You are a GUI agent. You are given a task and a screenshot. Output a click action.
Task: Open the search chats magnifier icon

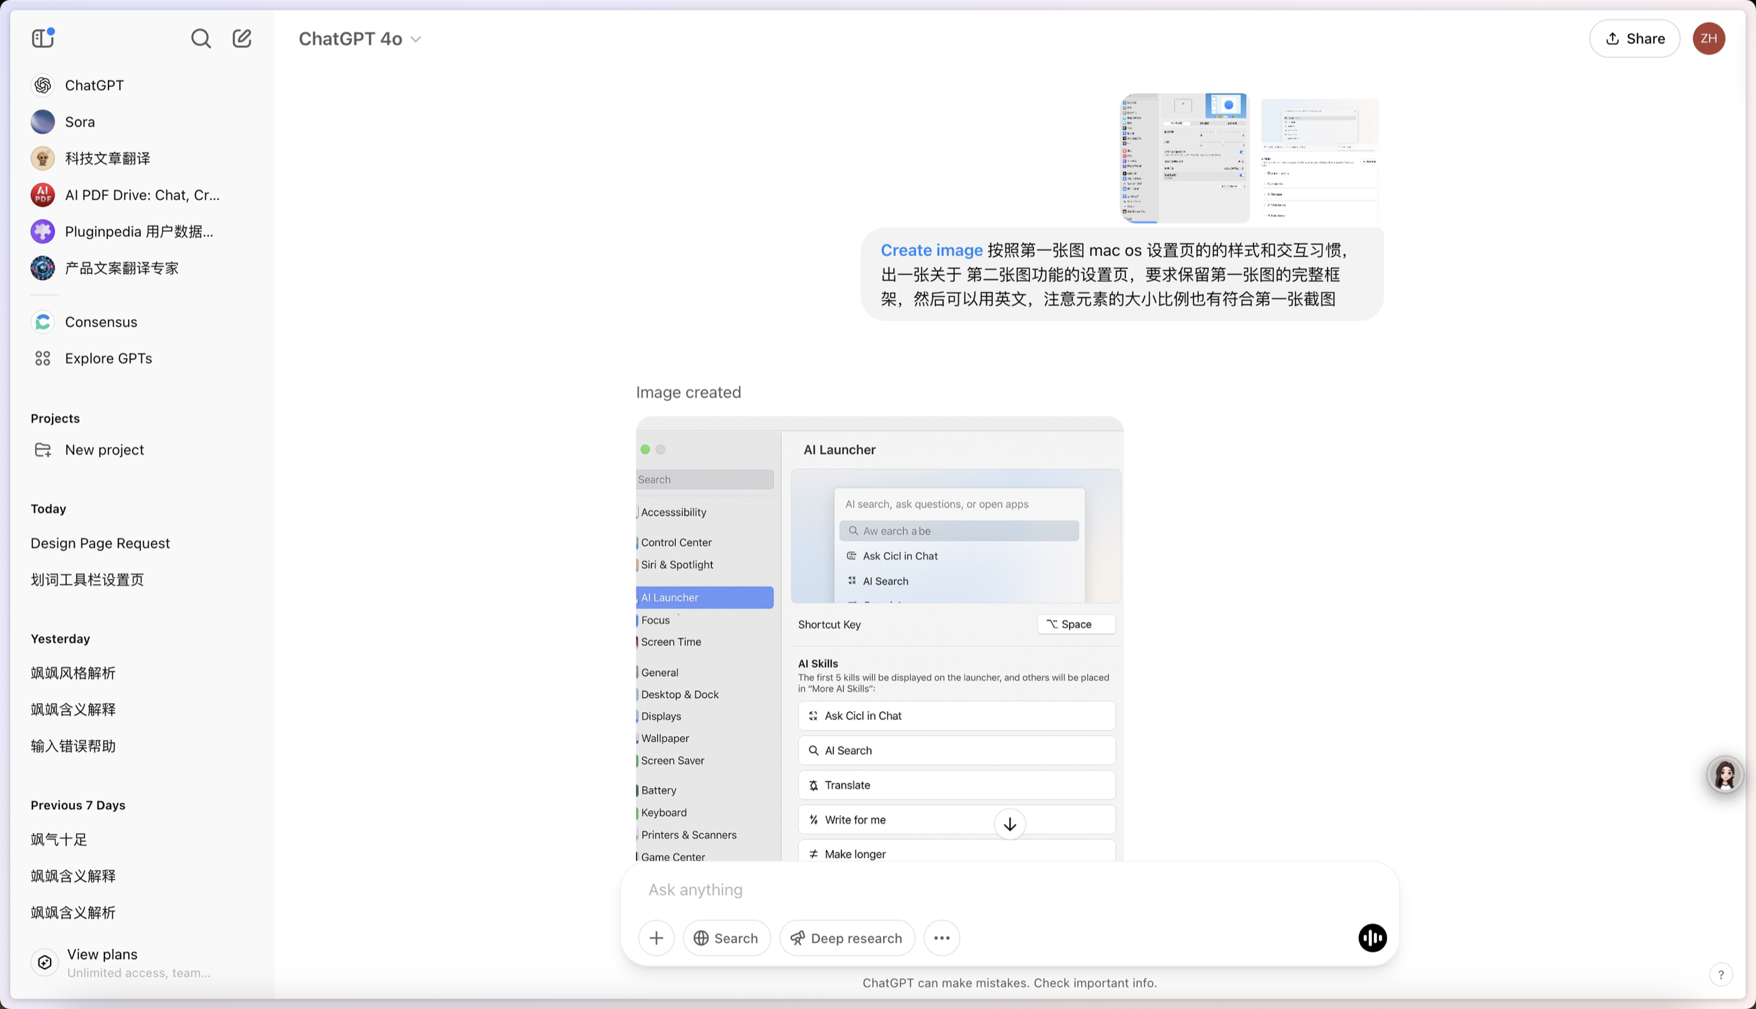(201, 38)
